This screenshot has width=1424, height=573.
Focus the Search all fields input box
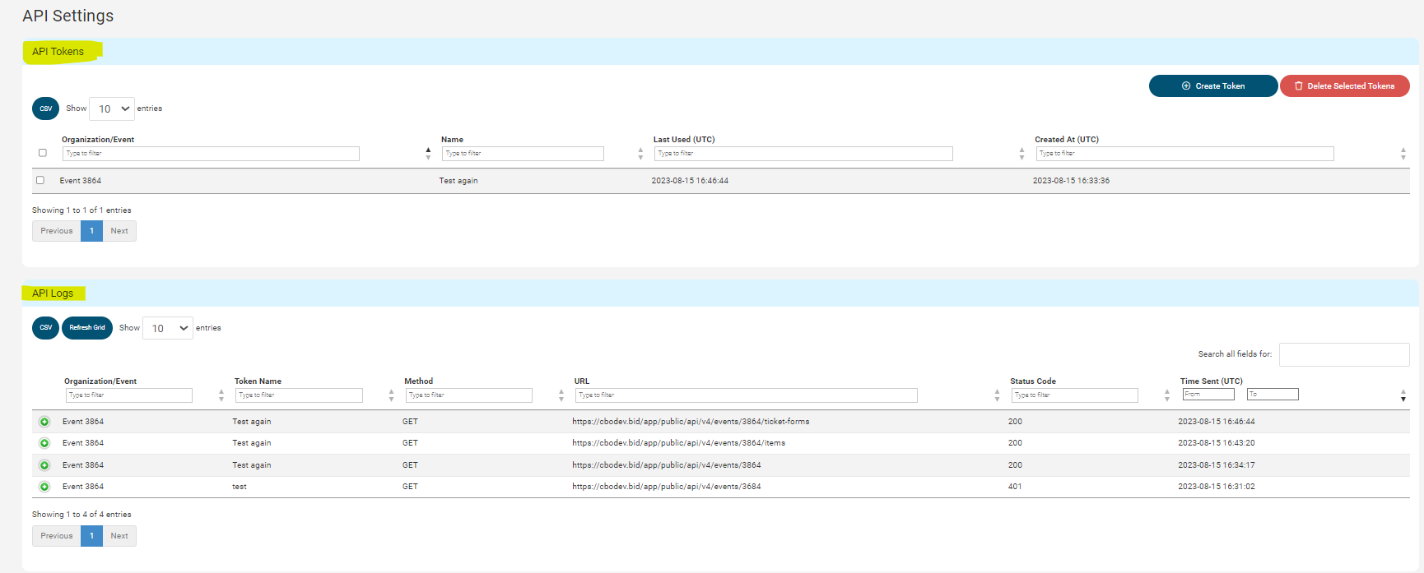1343,354
